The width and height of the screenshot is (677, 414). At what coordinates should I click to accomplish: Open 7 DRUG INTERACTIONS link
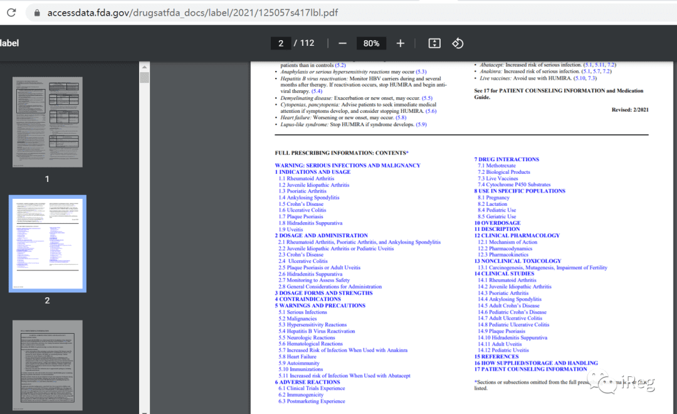(506, 159)
